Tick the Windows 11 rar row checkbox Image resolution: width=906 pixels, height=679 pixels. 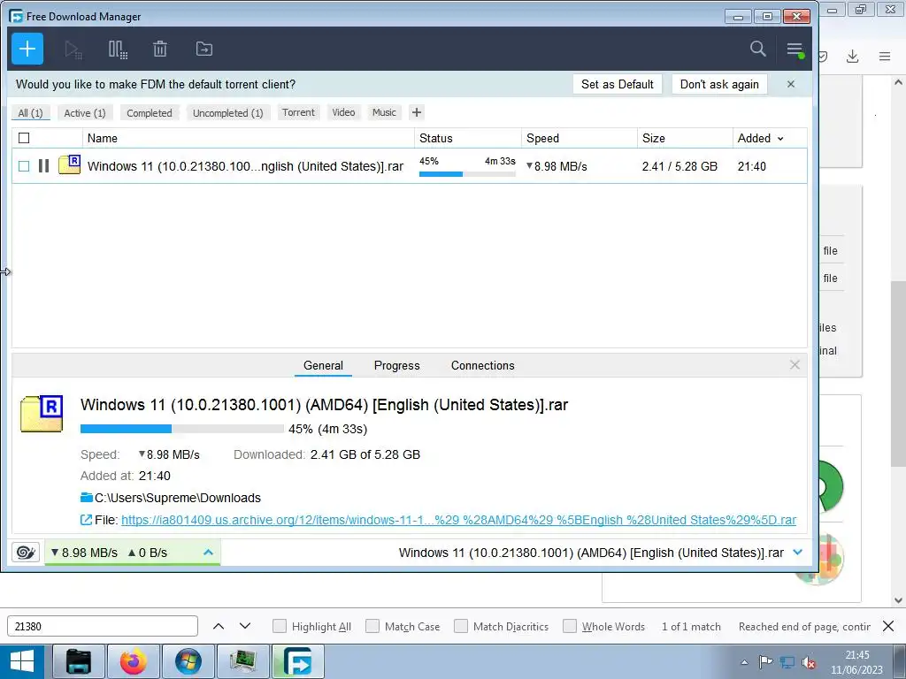click(x=24, y=166)
